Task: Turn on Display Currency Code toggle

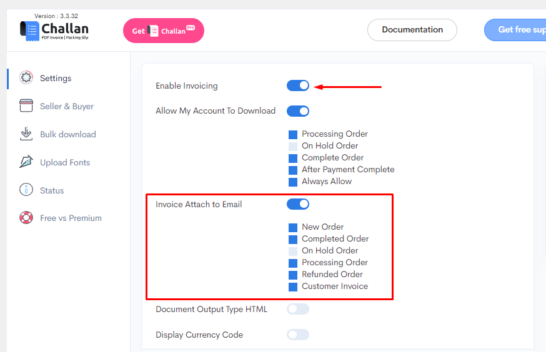Action: (298, 335)
